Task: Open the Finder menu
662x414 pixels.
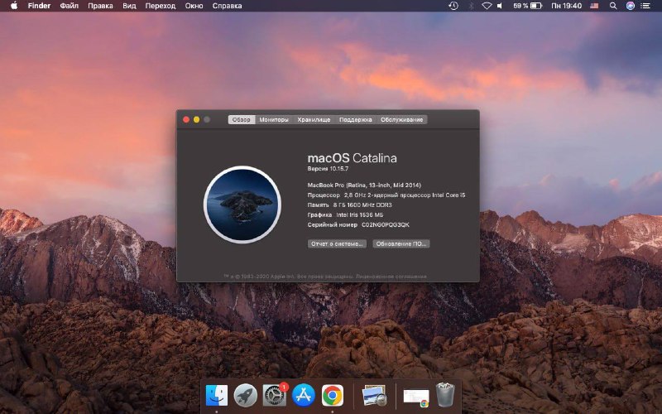Action: [x=39, y=6]
